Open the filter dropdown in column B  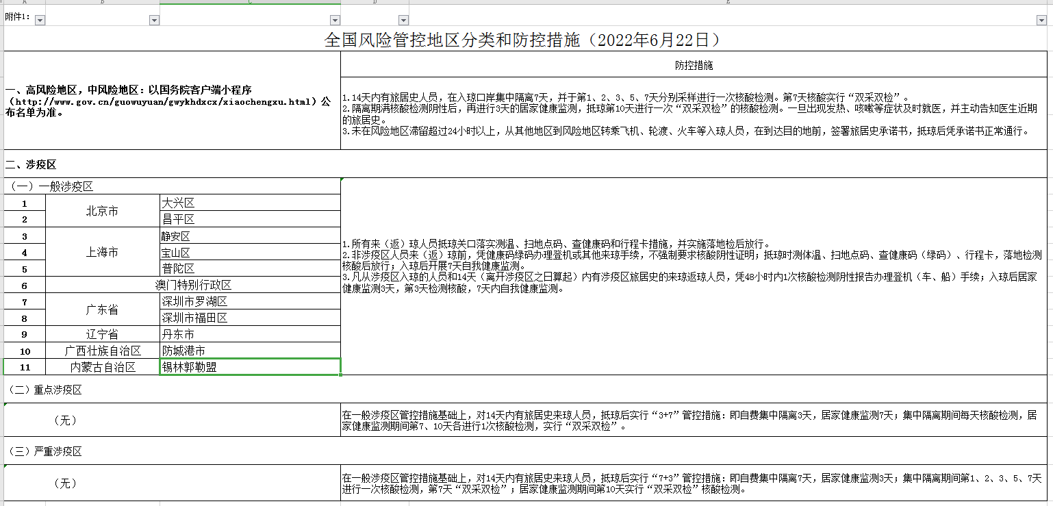pos(154,21)
